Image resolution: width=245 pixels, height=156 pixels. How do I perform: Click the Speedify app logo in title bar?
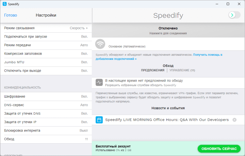[x=5, y=4]
